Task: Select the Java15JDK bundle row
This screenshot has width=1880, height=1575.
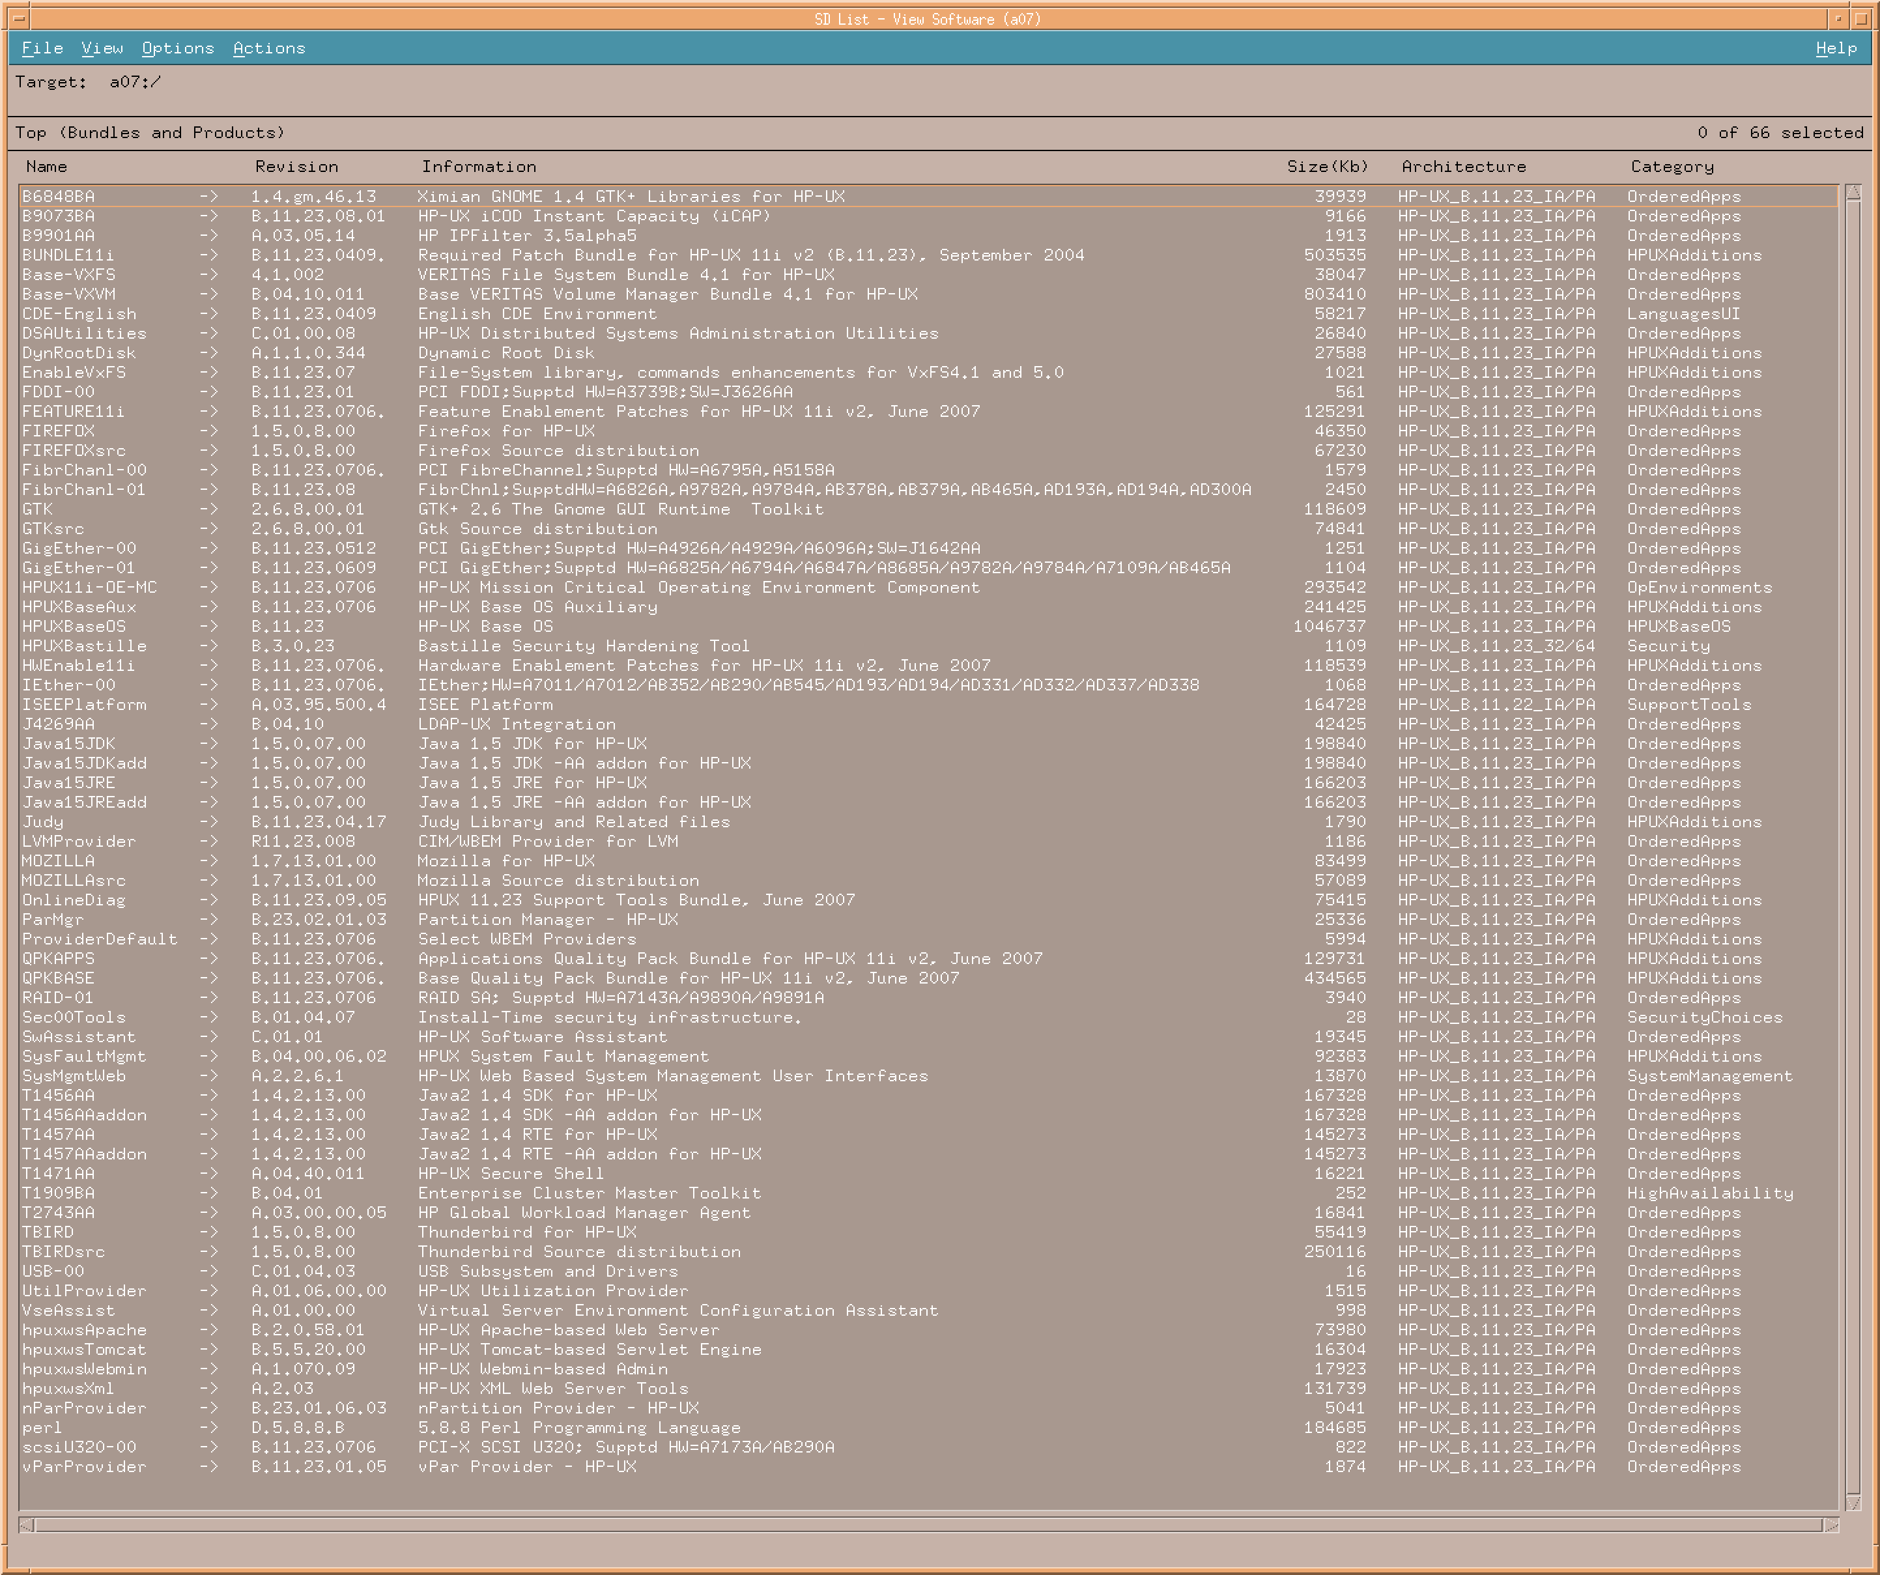Action: pyautogui.click(x=532, y=743)
